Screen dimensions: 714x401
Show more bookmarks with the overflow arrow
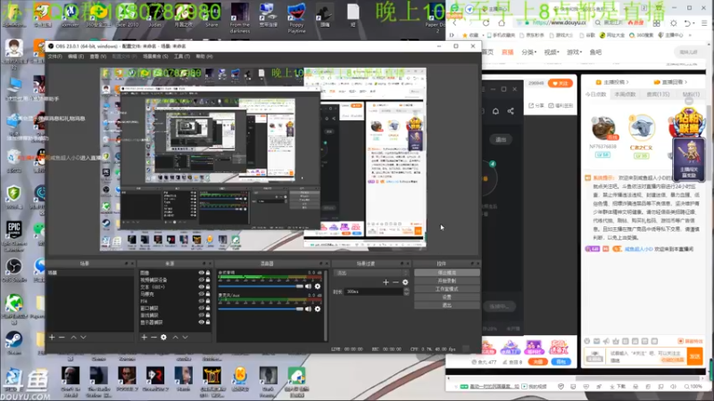tap(690, 35)
